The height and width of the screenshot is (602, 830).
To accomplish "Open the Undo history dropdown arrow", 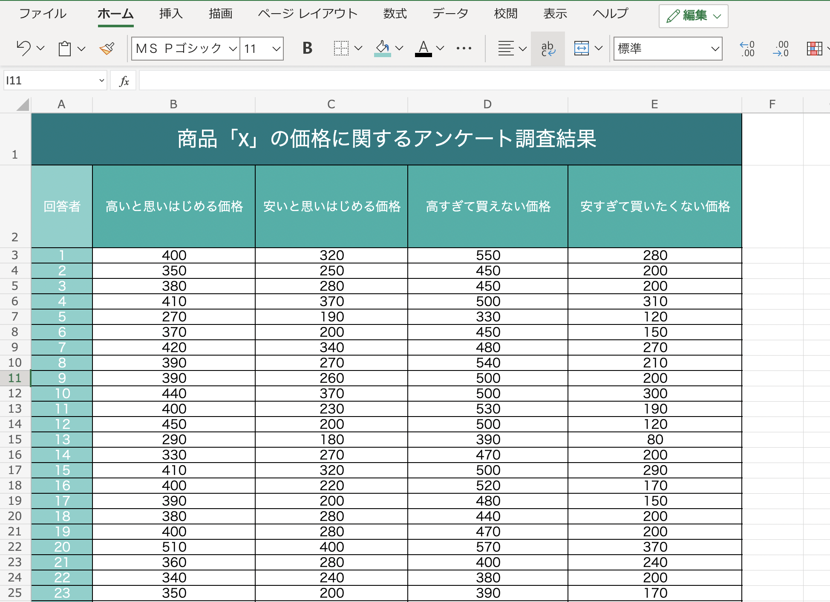I will (x=41, y=48).
